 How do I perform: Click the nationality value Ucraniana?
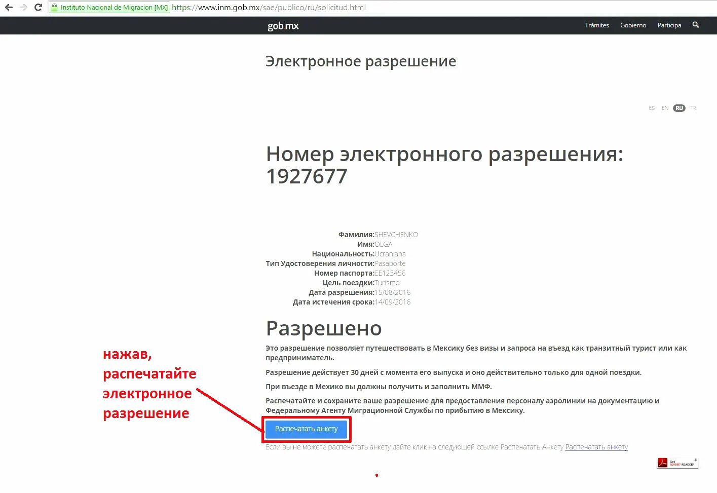[390, 254]
